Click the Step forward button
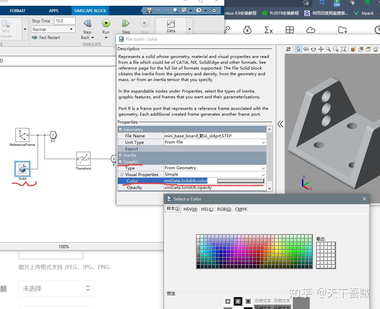 (126, 26)
